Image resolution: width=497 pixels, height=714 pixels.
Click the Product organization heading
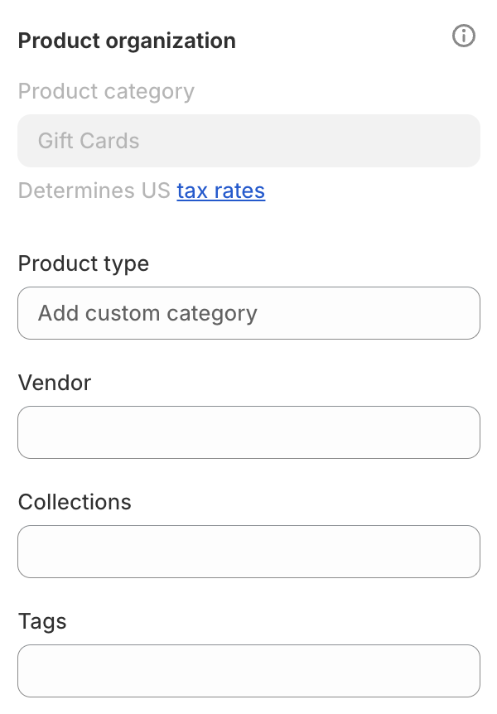pos(127,41)
